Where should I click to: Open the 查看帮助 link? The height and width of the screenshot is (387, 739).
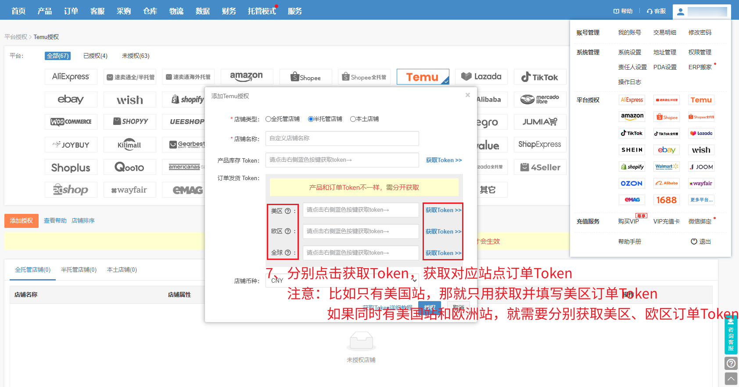coord(55,220)
